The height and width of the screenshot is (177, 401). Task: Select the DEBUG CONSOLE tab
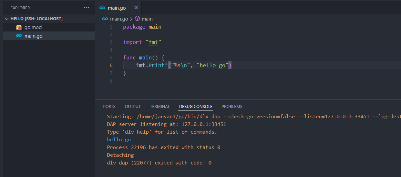click(x=196, y=106)
